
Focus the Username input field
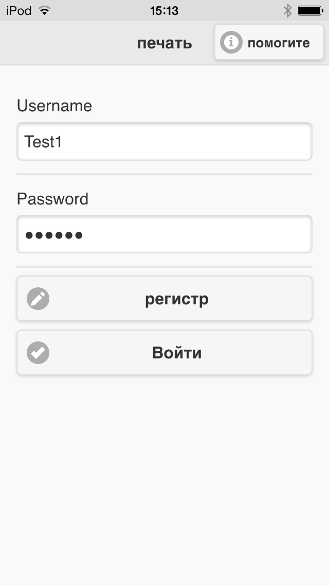click(164, 142)
